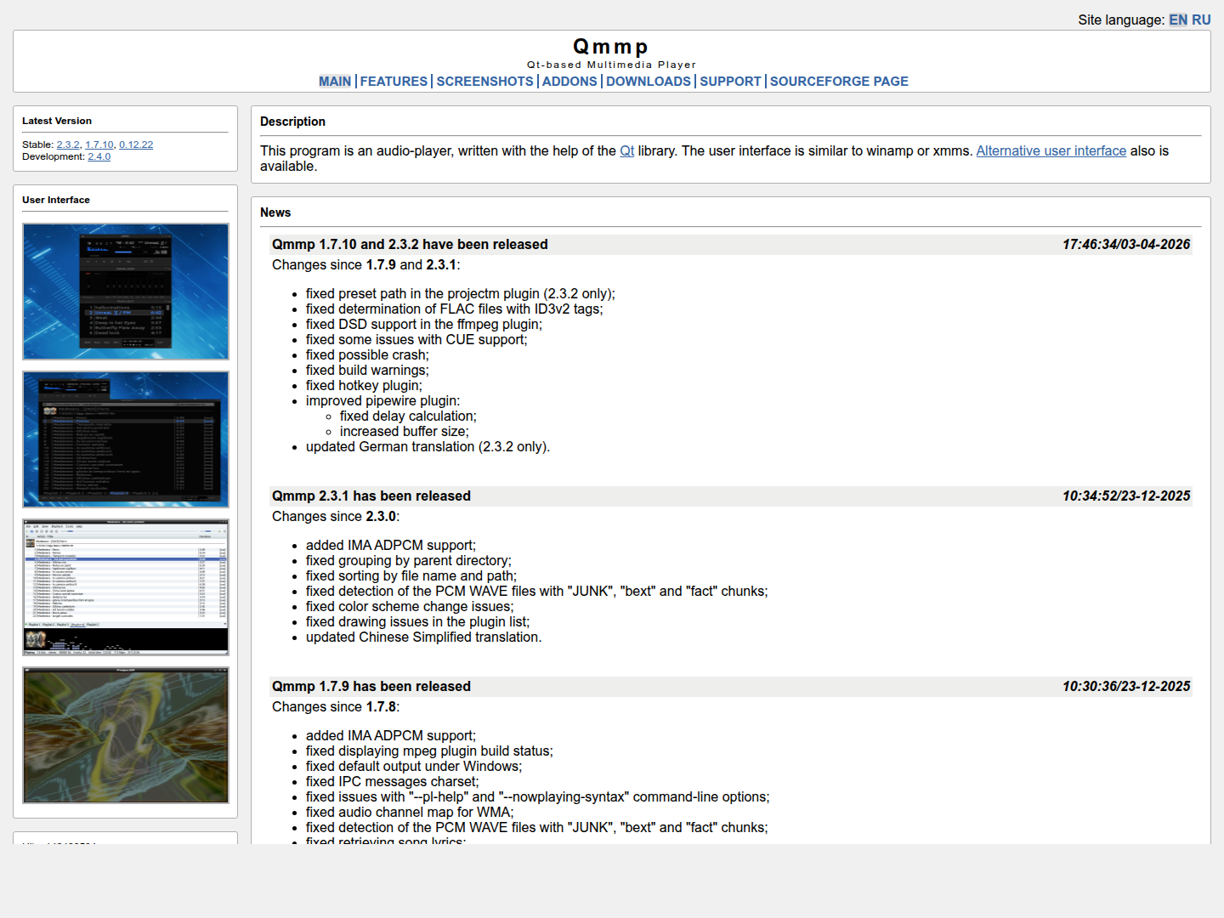Screen dimensions: 1224x918
Task: Click the 'Qmmp 1.7.9 has been released' headline
Action: tap(371, 687)
